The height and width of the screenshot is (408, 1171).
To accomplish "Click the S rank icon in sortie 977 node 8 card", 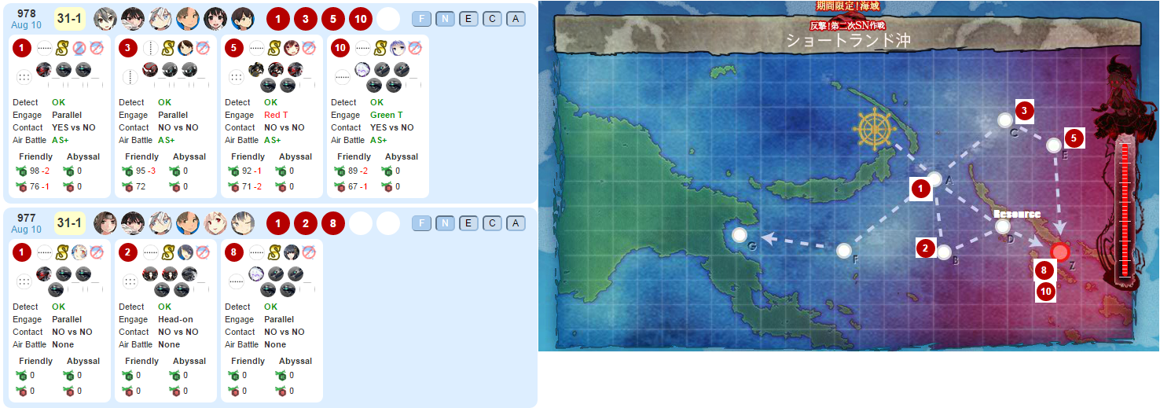I will (x=274, y=253).
